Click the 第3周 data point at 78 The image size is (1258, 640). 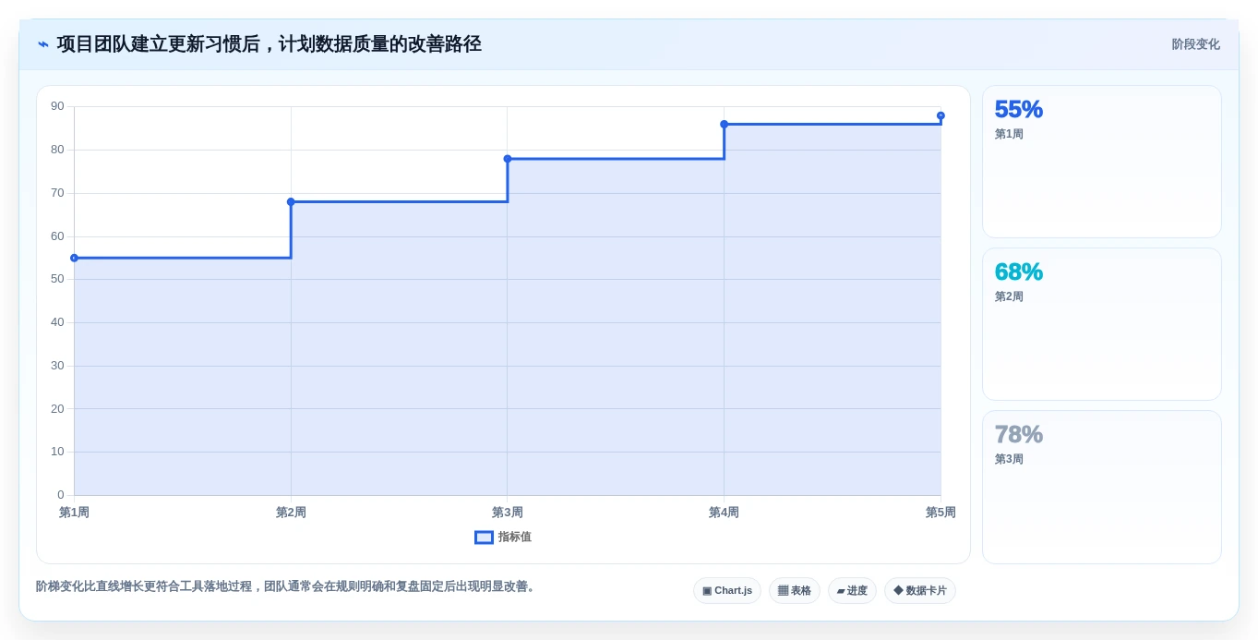coord(508,159)
